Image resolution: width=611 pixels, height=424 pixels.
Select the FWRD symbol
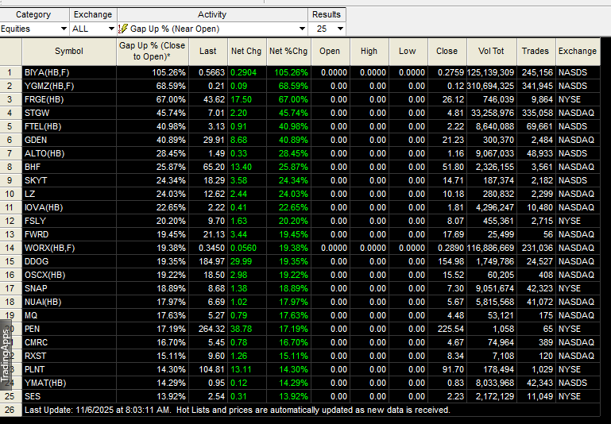(37, 234)
